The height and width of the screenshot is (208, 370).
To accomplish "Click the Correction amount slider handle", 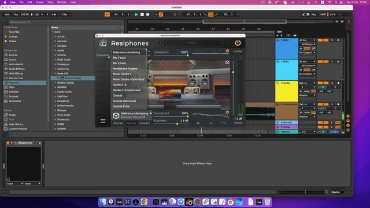I will 187,55.
